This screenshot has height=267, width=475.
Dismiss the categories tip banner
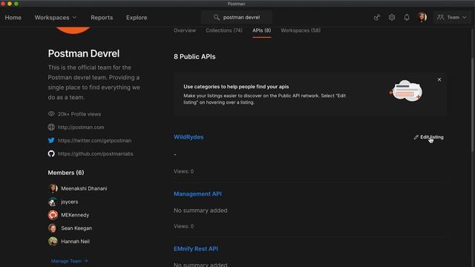(x=439, y=79)
